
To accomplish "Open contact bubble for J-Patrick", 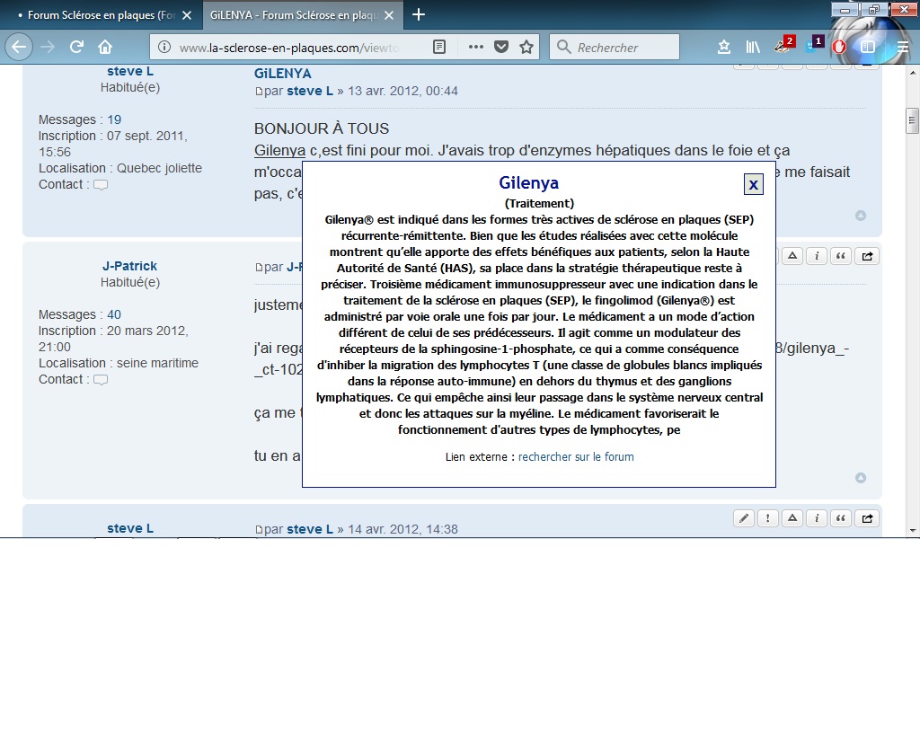I will pyautogui.click(x=101, y=380).
